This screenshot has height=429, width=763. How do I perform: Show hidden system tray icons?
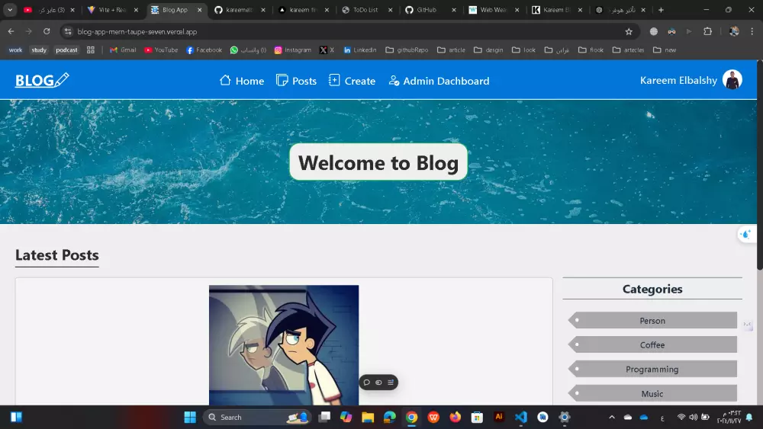612,418
